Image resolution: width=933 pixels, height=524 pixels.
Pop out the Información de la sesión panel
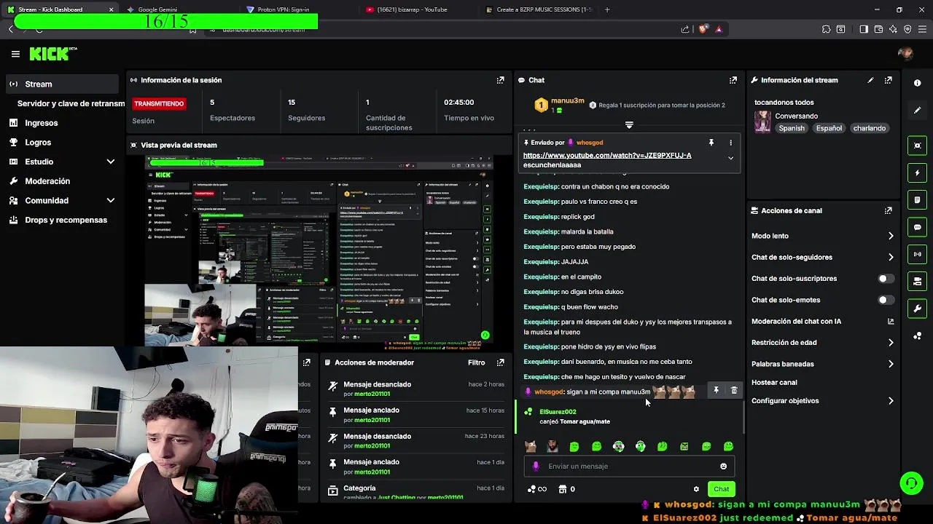click(500, 80)
